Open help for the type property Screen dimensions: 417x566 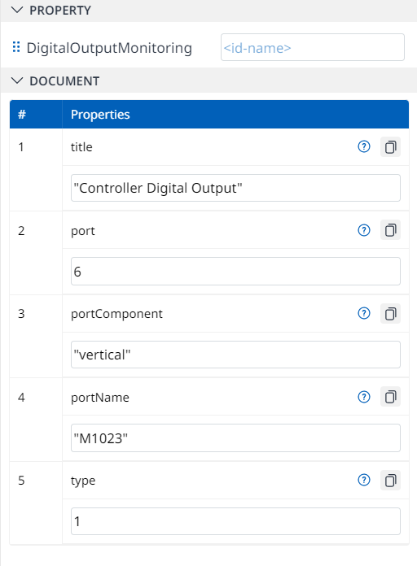(364, 480)
